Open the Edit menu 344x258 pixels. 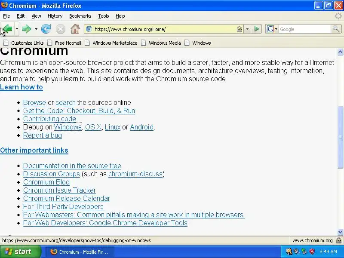pyautogui.click(x=21, y=16)
